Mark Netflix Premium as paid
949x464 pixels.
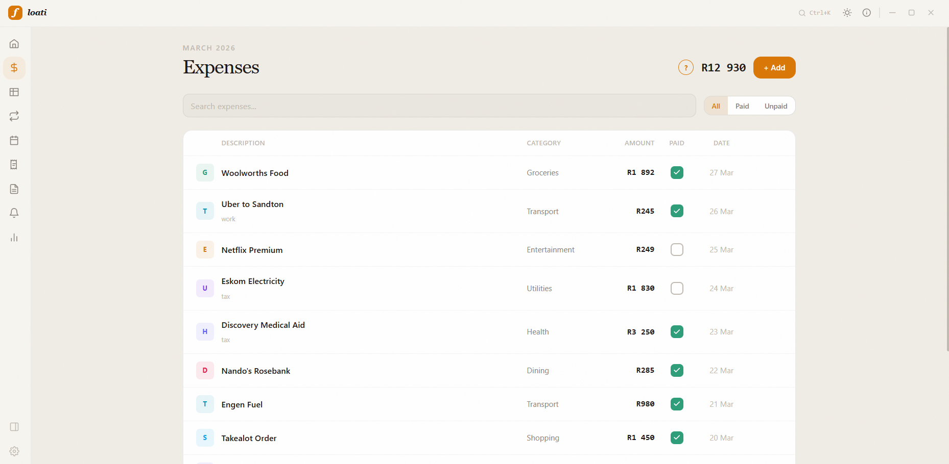coord(677,249)
